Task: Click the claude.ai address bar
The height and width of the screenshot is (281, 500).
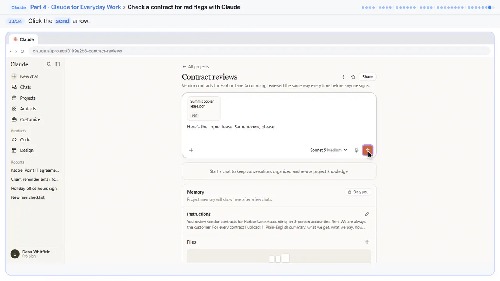Action: click(x=259, y=51)
